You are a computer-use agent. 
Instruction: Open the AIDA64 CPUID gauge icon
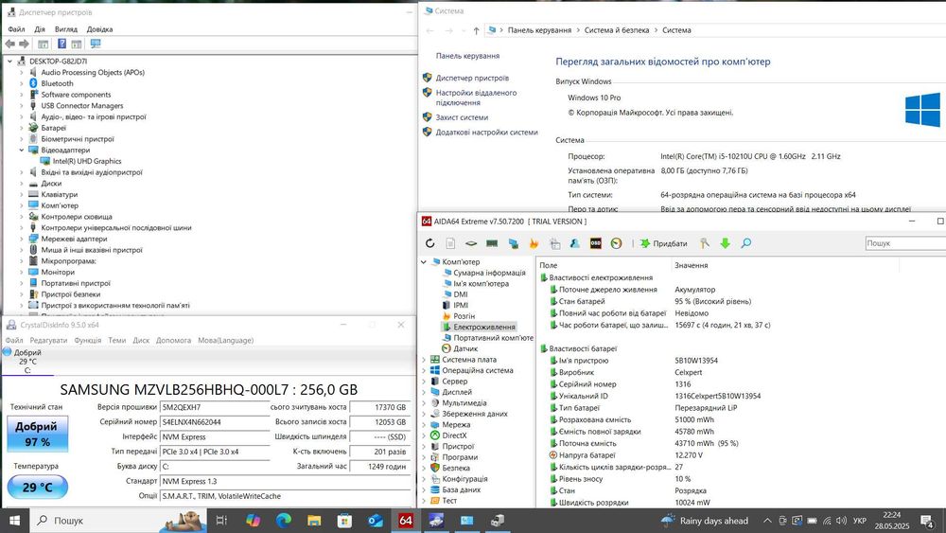[616, 243]
